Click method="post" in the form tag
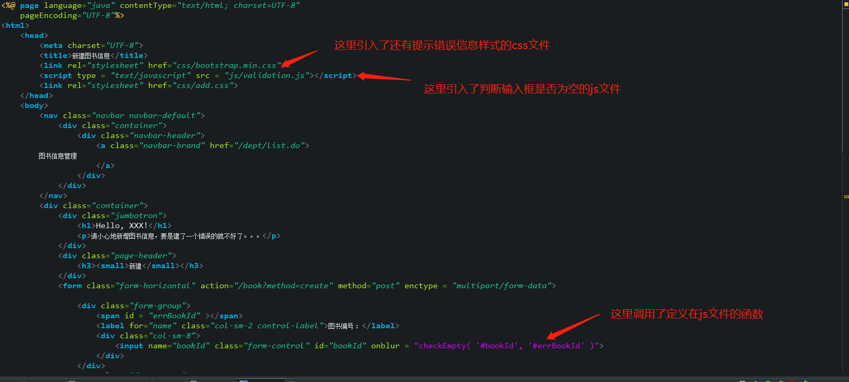The image size is (849, 382). pyautogui.click(x=369, y=286)
